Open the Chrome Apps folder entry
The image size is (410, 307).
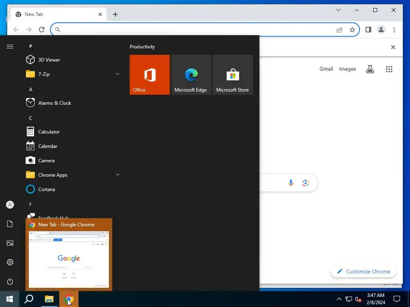pyautogui.click(x=73, y=175)
